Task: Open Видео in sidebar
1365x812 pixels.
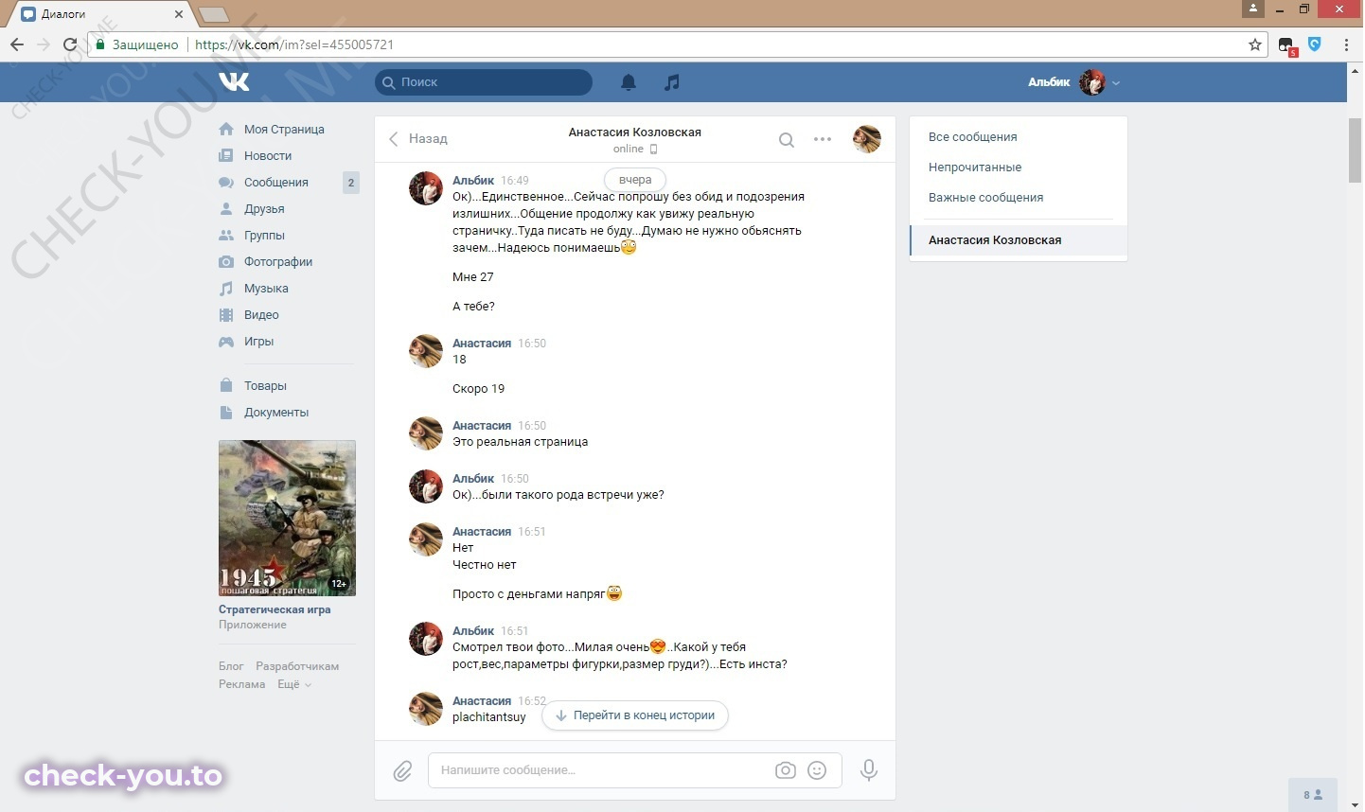Action: coord(261,314)
